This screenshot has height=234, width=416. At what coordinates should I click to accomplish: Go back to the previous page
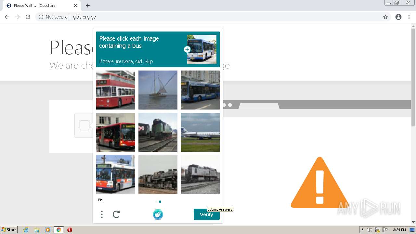(x=7, y=17)
